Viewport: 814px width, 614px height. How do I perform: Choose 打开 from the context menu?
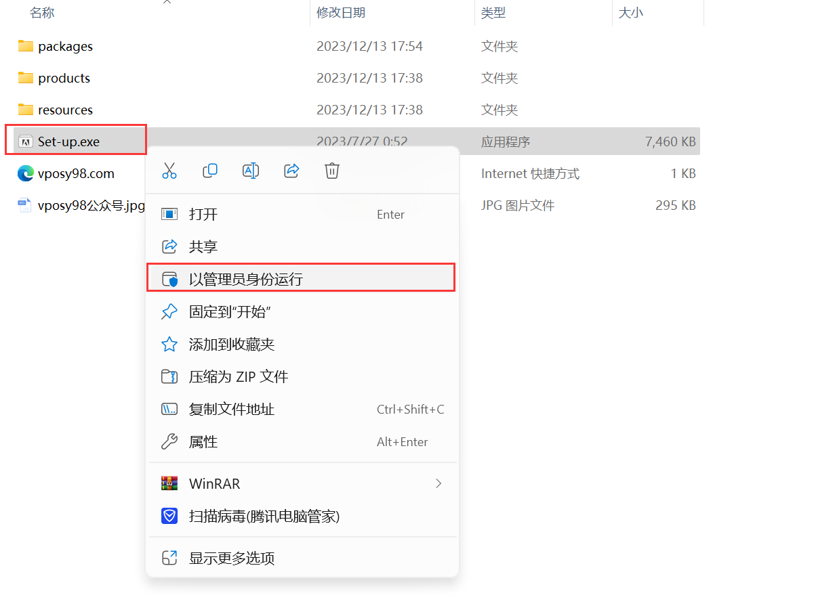point(203,215)
